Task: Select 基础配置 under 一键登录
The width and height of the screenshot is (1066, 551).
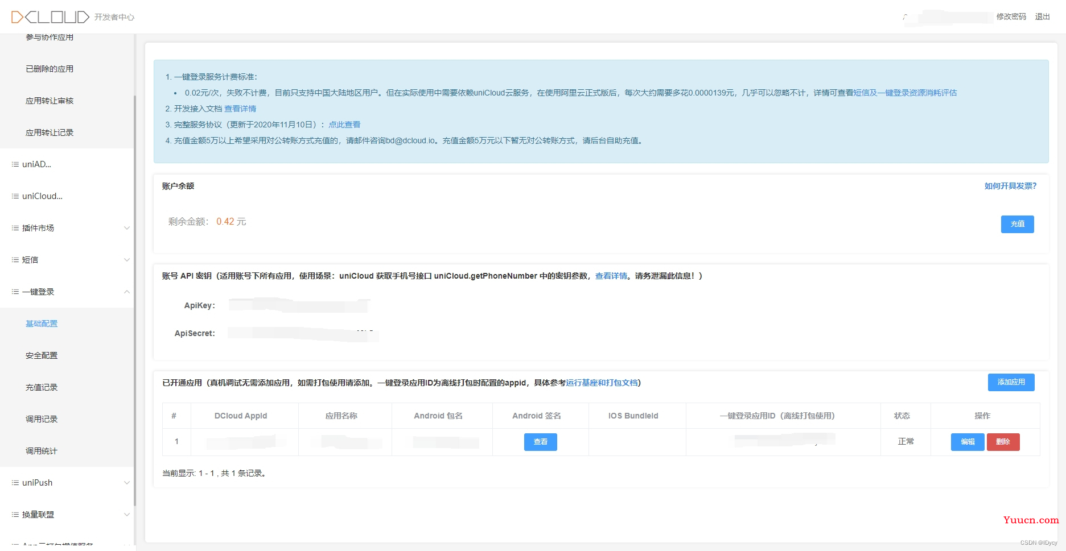Action: (x=42, y=324)
